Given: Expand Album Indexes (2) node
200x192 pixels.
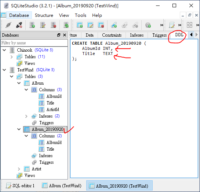Looking at the screenshot, I should pyautogui.click(x=26, y=116).
